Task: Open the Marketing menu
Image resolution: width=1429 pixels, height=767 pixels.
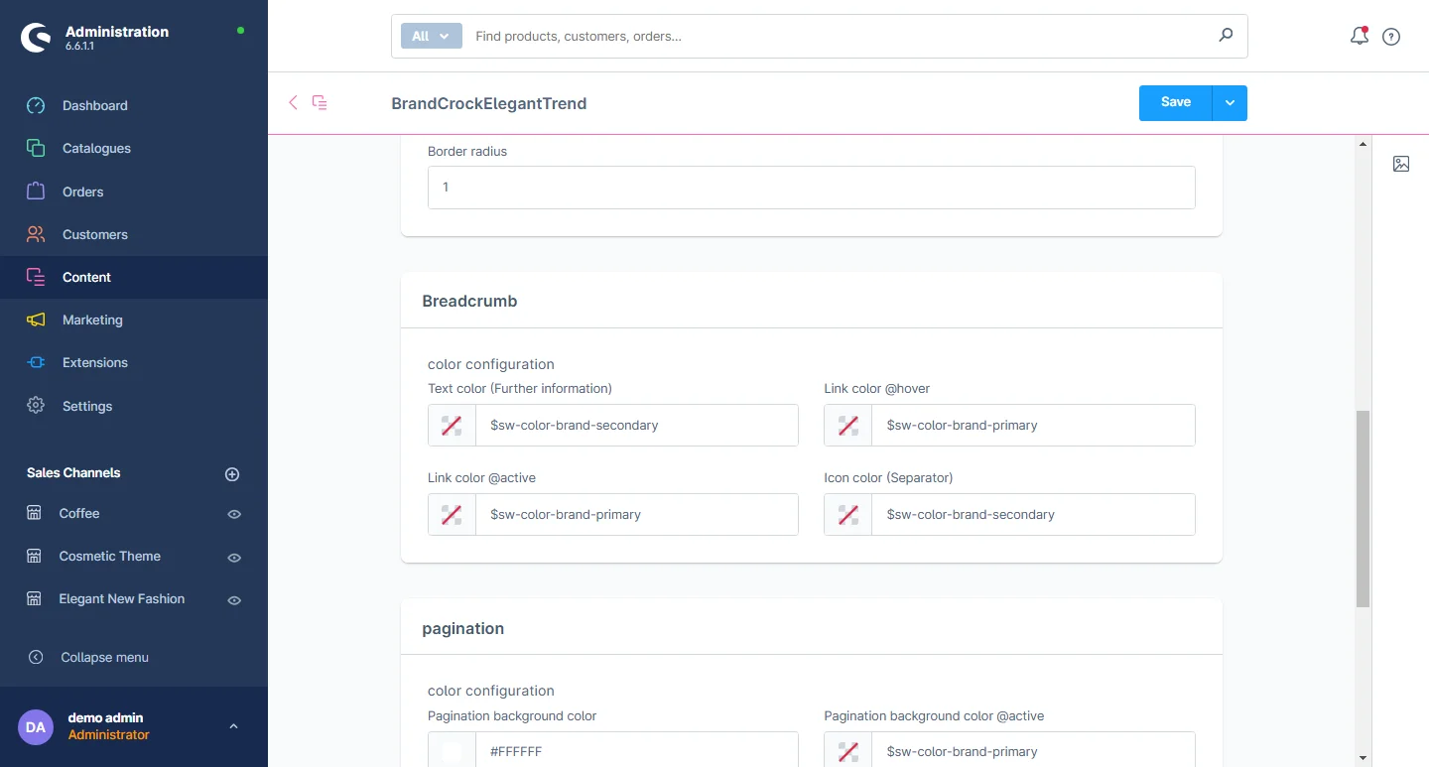Action: tap(92, 320)
